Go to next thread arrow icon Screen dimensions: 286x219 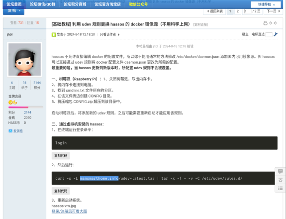(276, 23)
